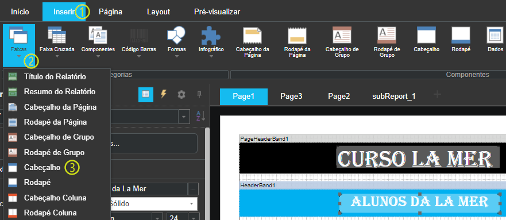Viewport: 506px width, 220px height.
Task: Switch to the Layout ribbon tab
Action: pyautogui.click(x=159, y=12)
